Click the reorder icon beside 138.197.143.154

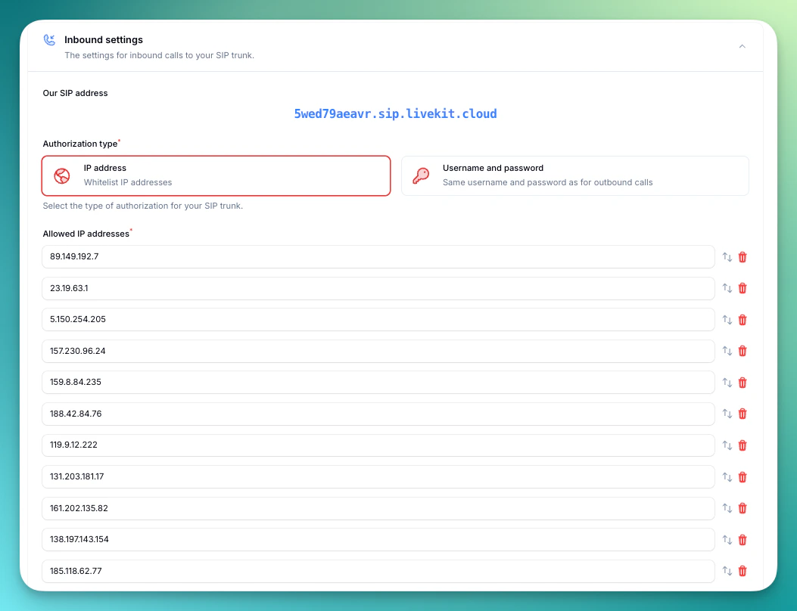click(x=726, y=540)
